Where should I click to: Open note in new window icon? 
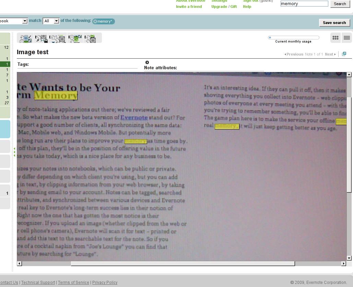tap(344, 54)
